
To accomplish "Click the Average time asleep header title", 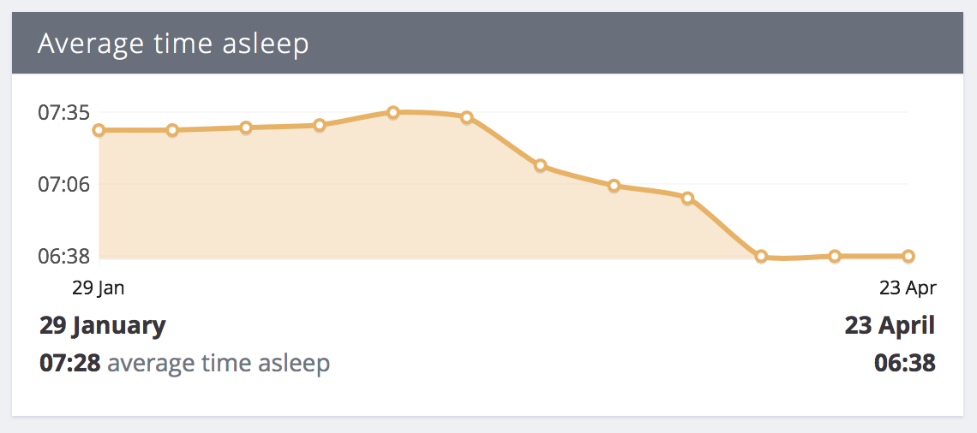I will tap(172, 44).
